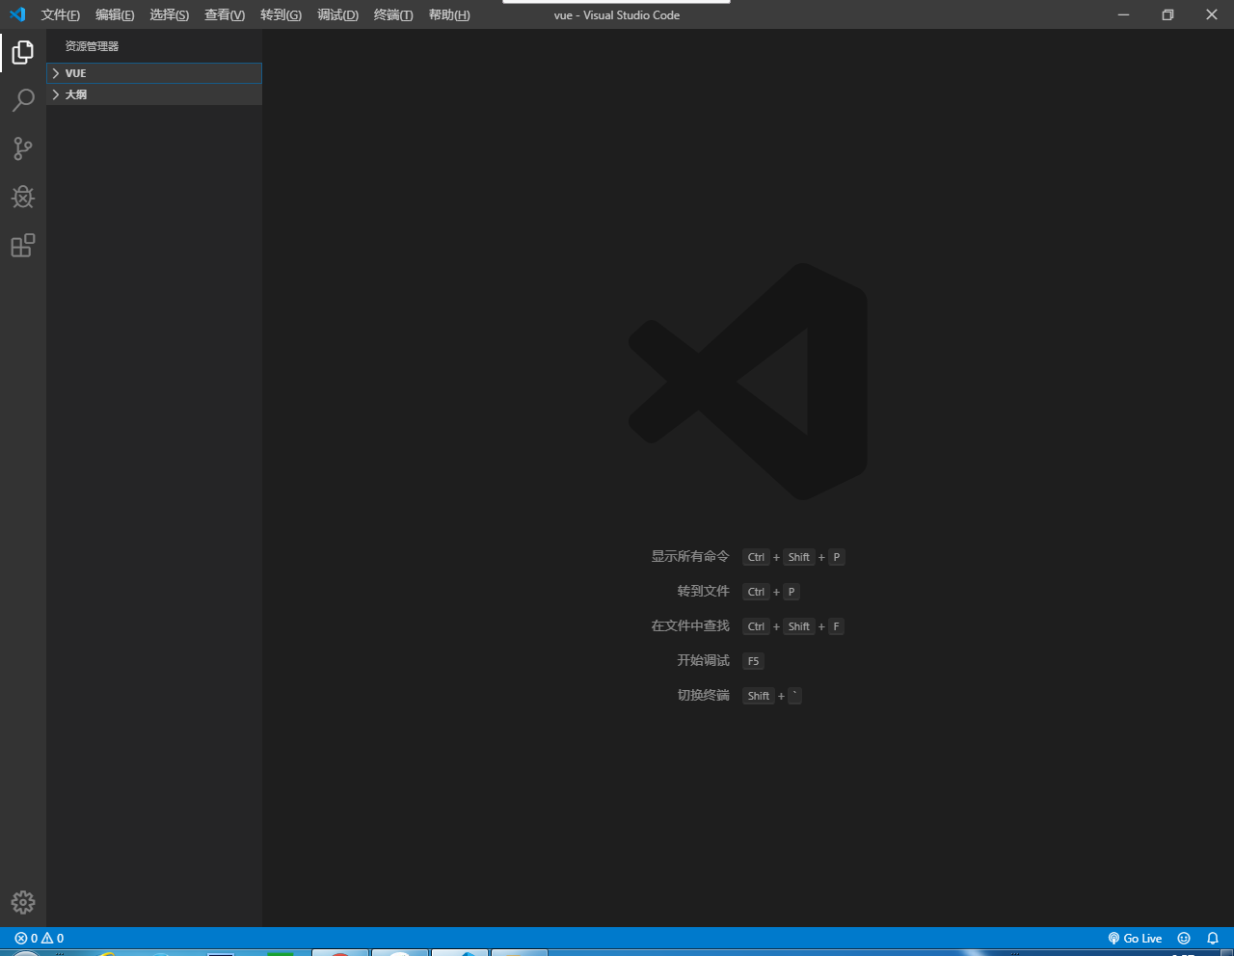
Task: Open the 查看(V) menu
Action: 225,14
